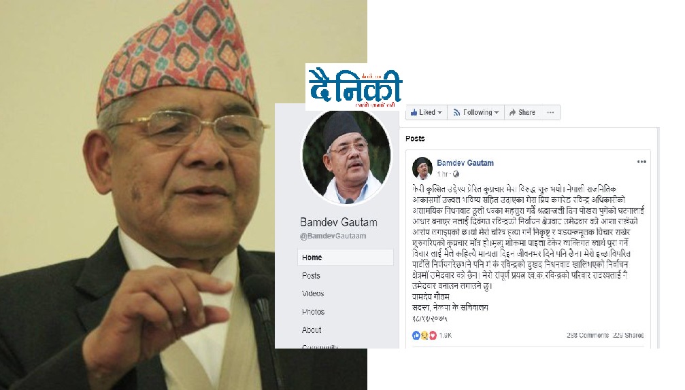Click the sad reaction emoji under post
Screen dimensions: 685x390
click(424, 335)
